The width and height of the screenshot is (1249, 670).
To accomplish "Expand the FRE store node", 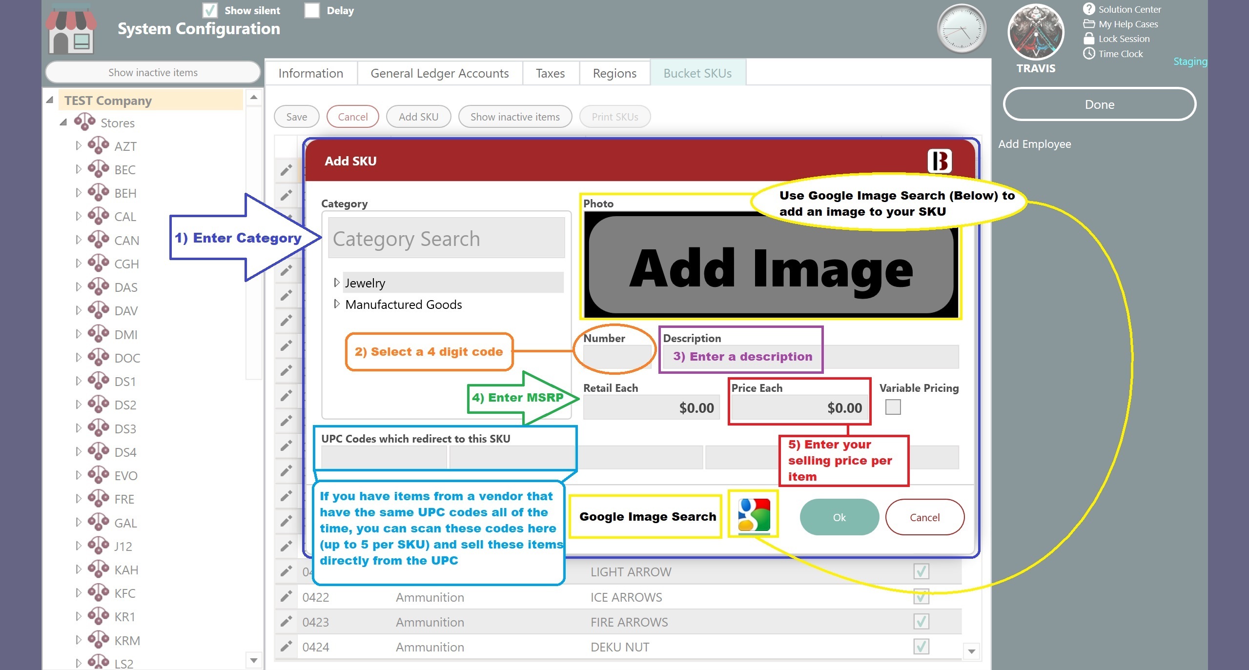I will click(78, 499).
